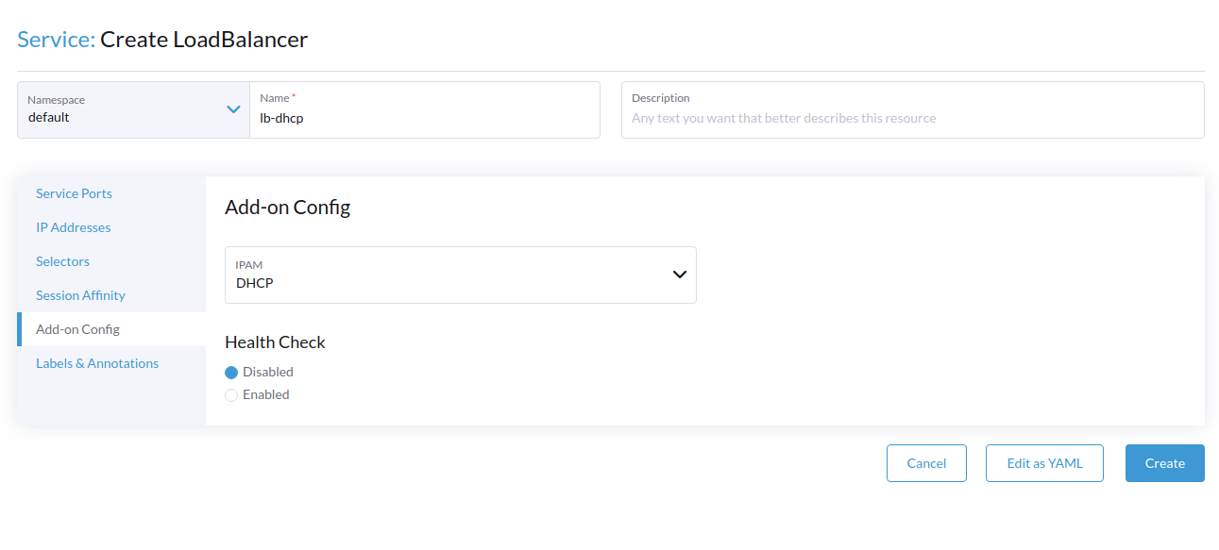Edit the resource as YAML
Viewport: 1219px width, 550px height.
point(1044,463)
